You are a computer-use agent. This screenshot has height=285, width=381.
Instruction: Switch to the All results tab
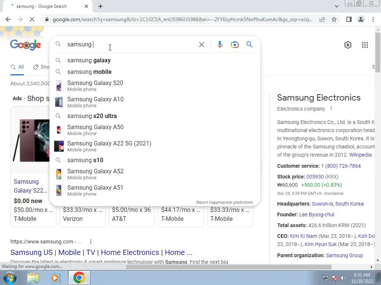point(17,67)
